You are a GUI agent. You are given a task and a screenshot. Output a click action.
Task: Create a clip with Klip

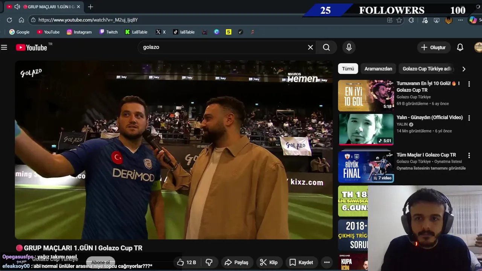tap(269, 262)
